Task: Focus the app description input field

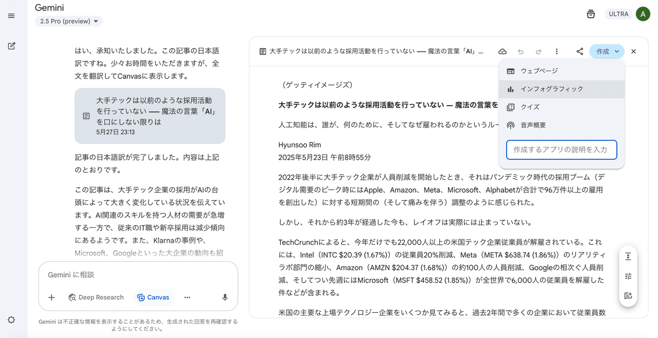Action: (x=561, y=150)
